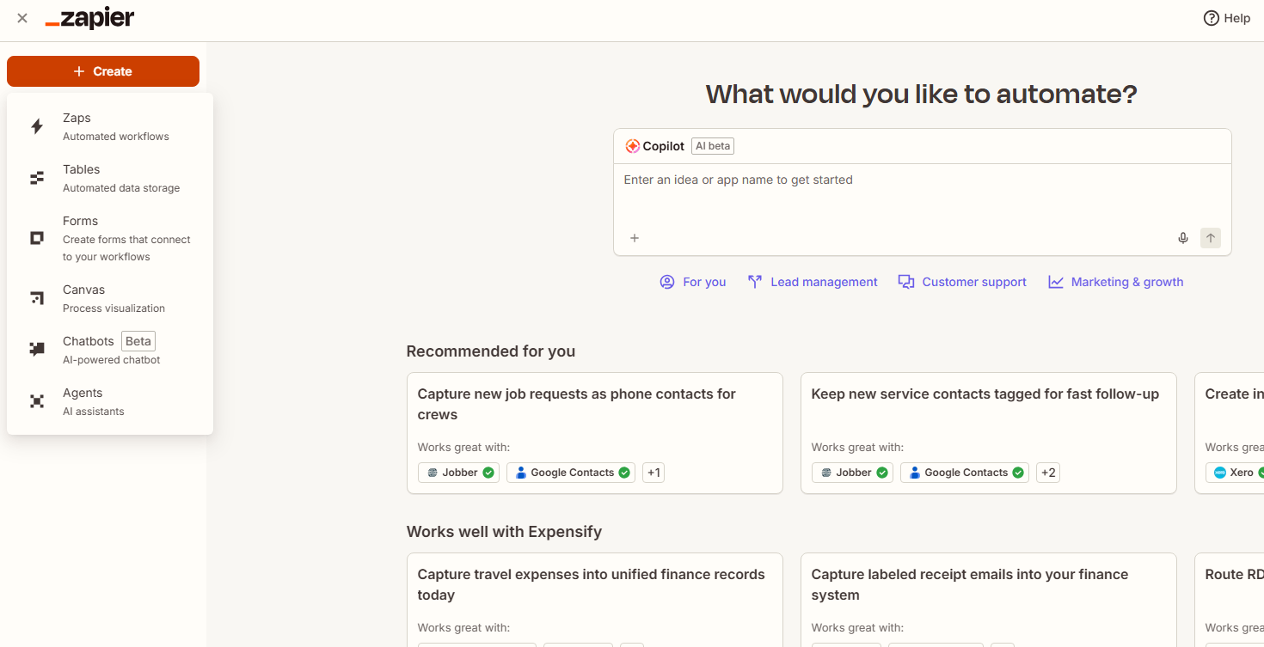Click the Forms icon in menu

(x=37, y=238)
